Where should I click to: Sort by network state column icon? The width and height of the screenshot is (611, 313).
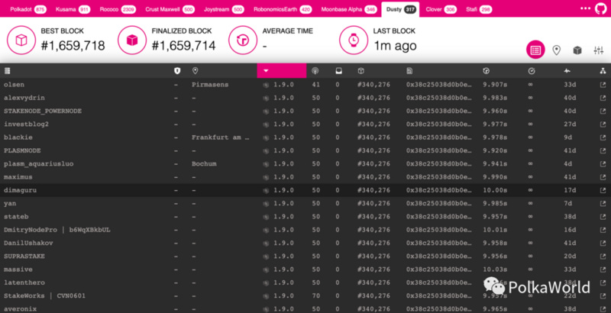603,71
